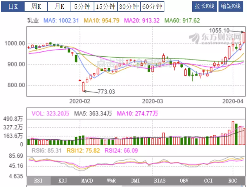247x188 pixels.
Task: Click the 327.2万 volume axis label
Action: point(13,127)
